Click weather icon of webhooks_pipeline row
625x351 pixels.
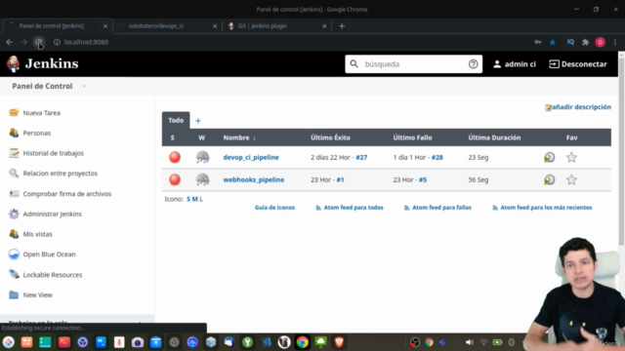click(202, 179)
